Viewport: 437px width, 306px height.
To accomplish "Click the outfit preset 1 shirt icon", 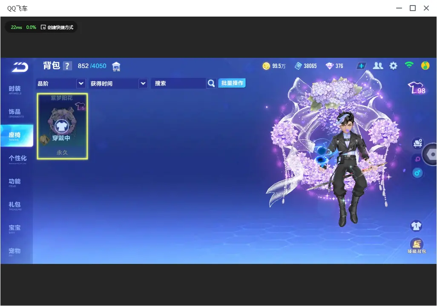I will pos(417,226).
